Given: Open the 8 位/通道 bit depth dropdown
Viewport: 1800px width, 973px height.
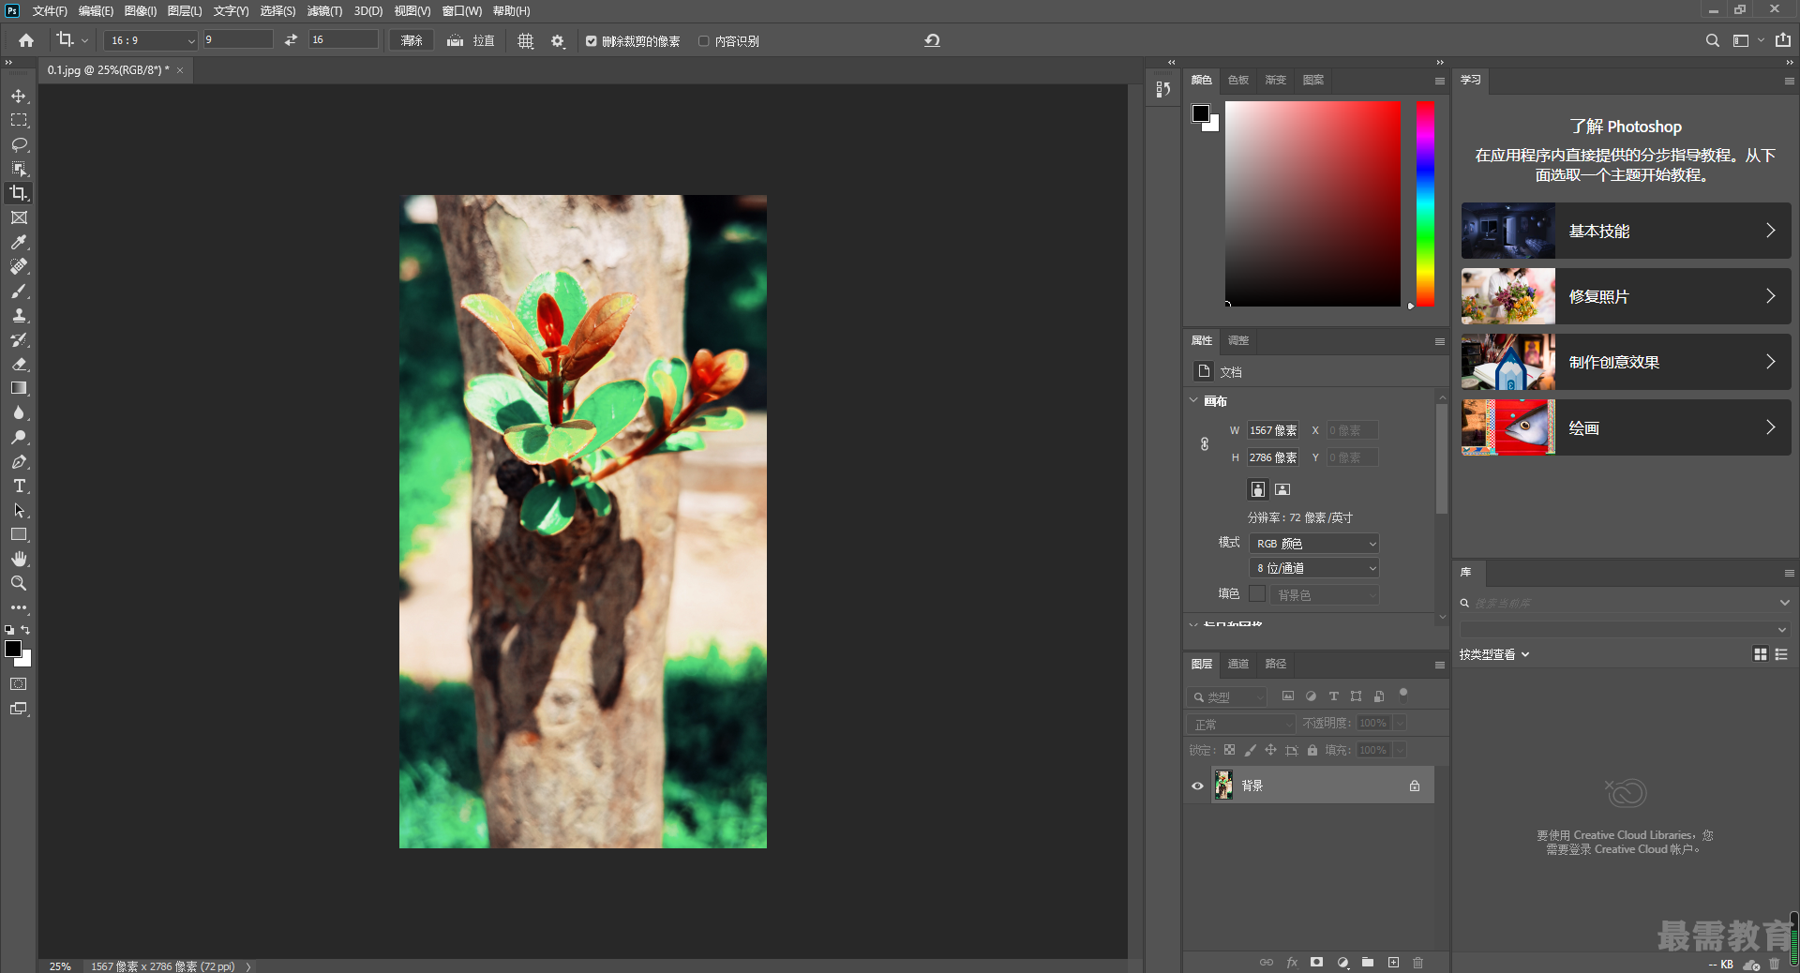Looking at the screenshot, I should pyautogui.click(x=1313, y=568).
